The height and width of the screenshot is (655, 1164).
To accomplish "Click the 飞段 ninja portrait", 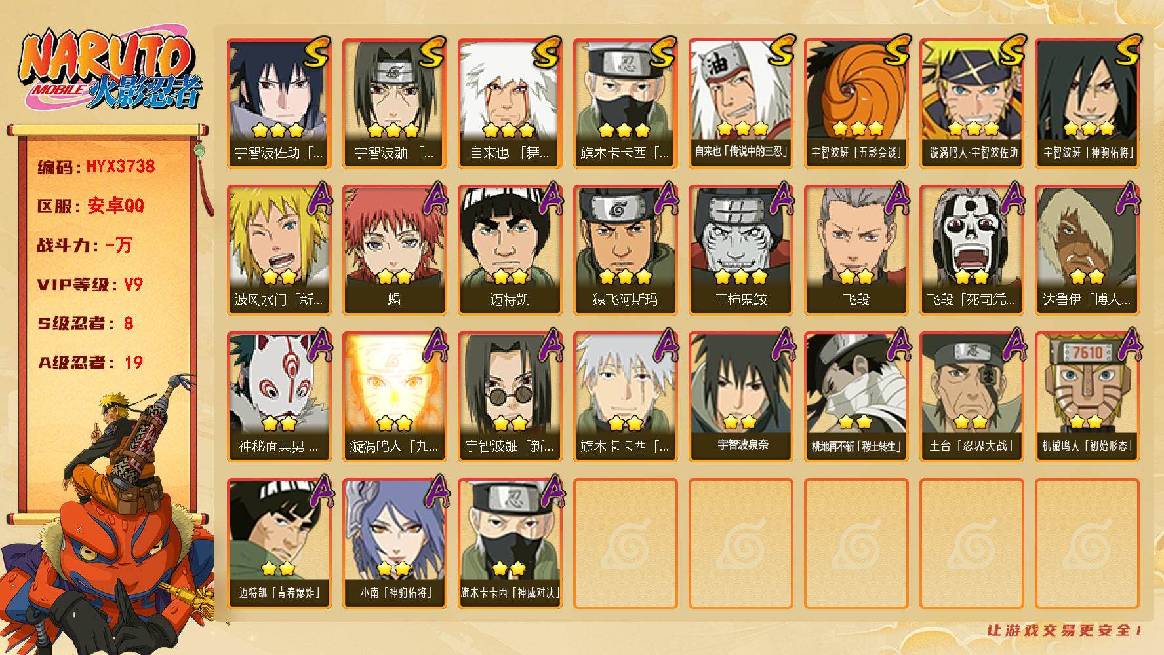I will pyautogui.click(x=856, y=250).
